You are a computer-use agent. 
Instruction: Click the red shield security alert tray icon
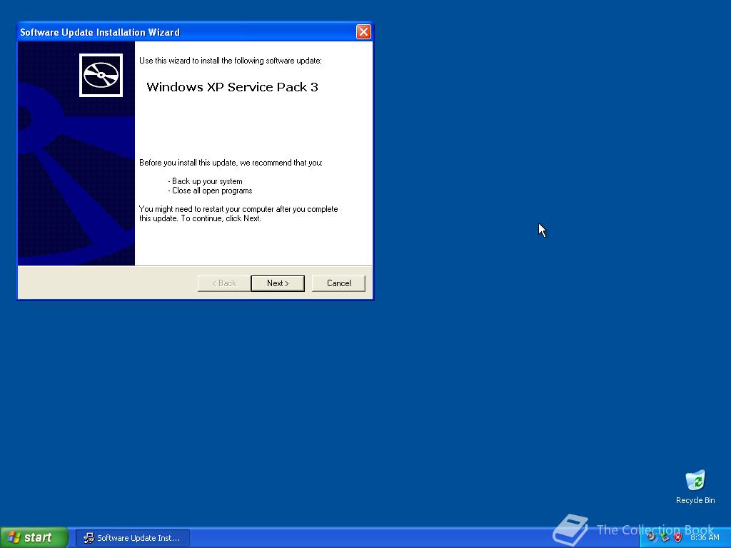point(678,538)
